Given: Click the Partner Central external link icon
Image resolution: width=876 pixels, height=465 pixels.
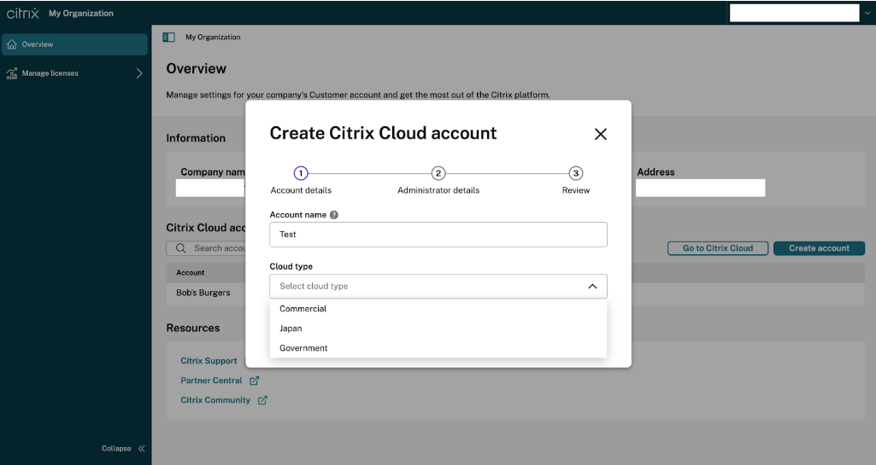Looking at the screenshot, I should 254,381.
